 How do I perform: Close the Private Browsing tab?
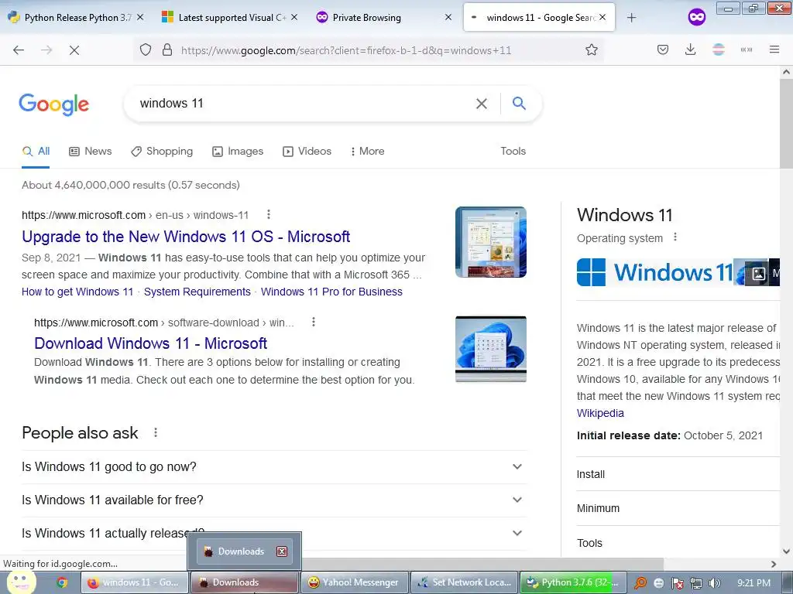click(448, 17)
